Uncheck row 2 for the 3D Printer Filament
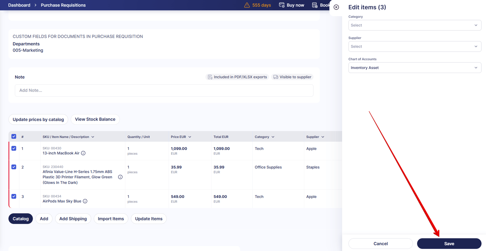Viewport: 486px width, 251px height. pos(14,167)
